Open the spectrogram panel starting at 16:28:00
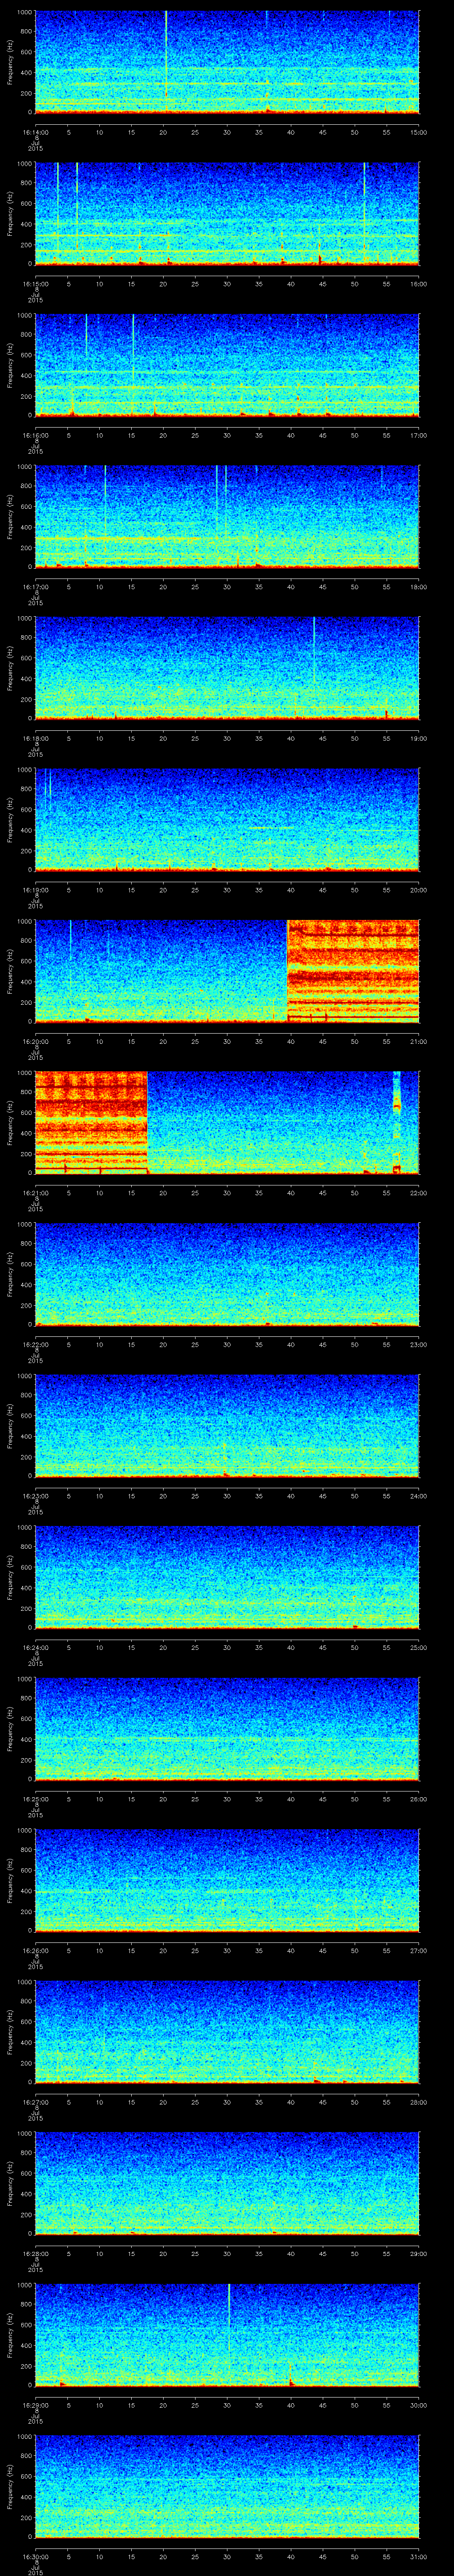 coord(227,2184)
